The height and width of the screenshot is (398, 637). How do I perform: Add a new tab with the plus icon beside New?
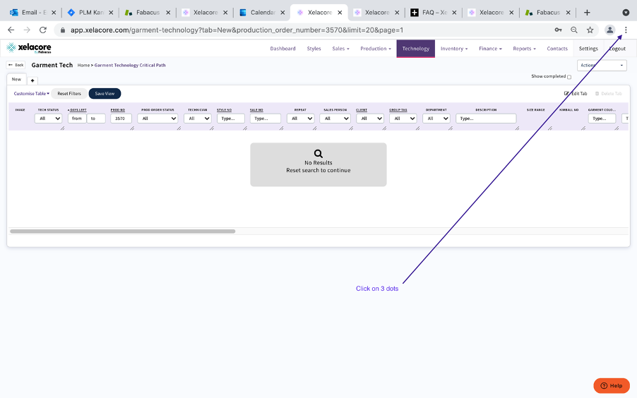click(32, 80)
